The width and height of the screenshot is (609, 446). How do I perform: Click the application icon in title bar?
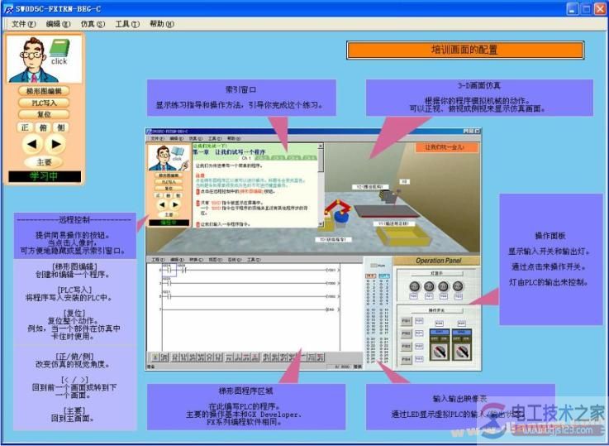[x=7, y=8]
